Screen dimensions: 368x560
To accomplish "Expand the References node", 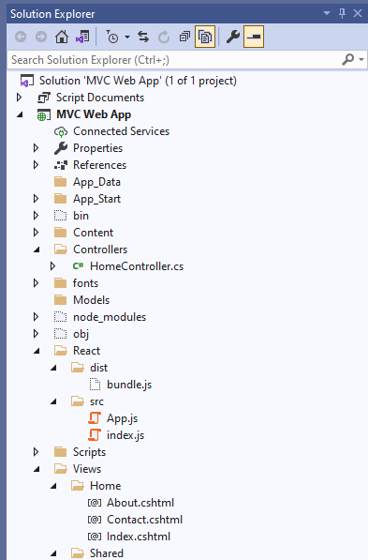I will (36, 165).
